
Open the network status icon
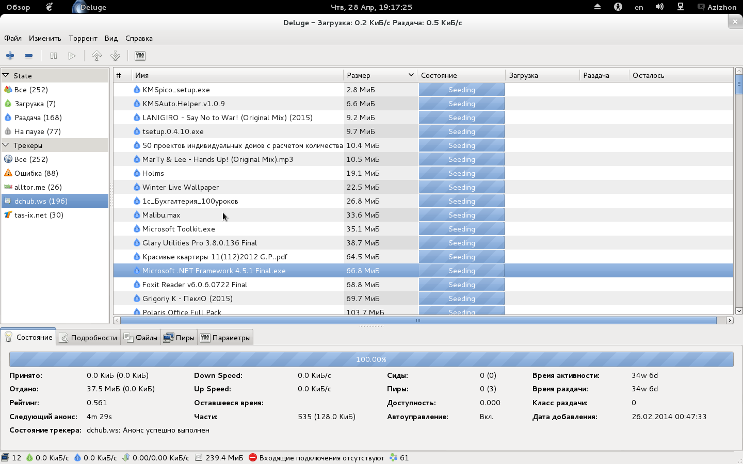coord(681,7)
